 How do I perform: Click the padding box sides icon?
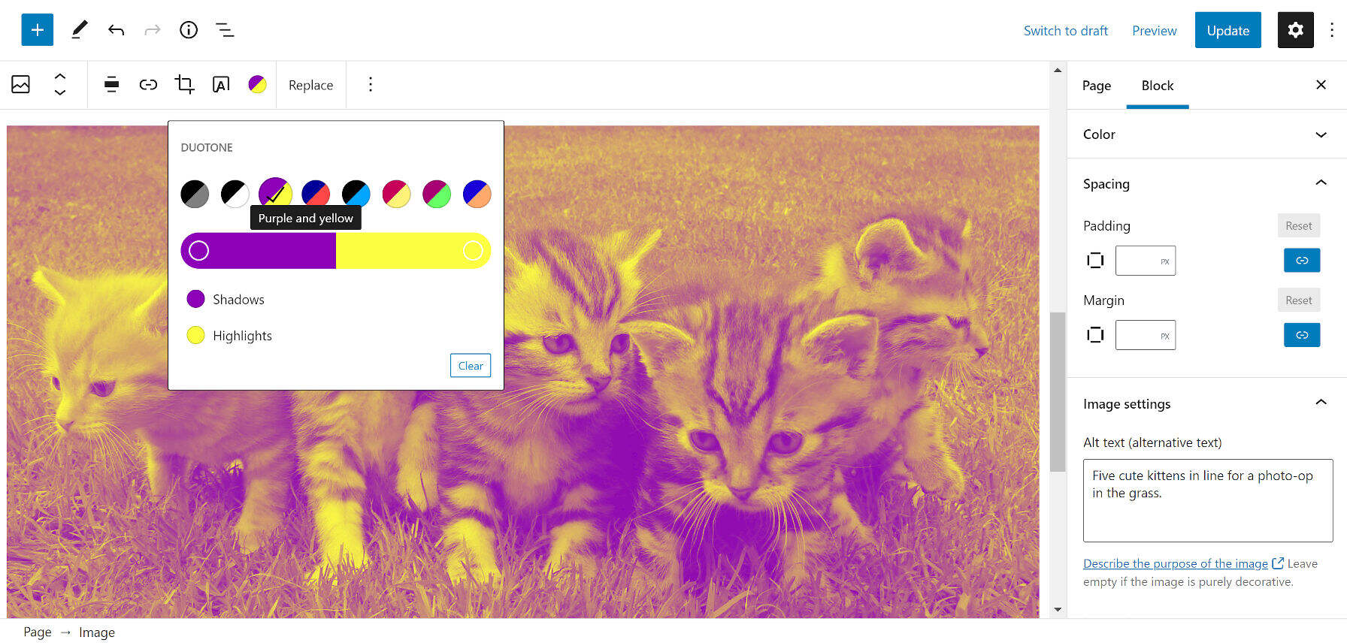(1095, 260)
